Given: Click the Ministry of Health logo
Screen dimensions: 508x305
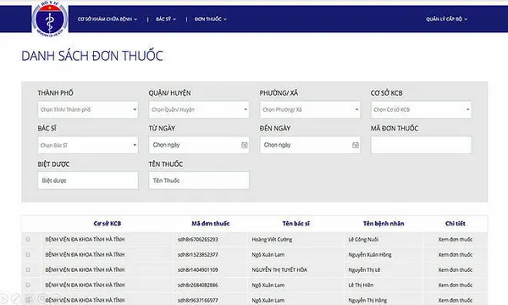Looking at the screenshot, I should (x=50, y=18).
